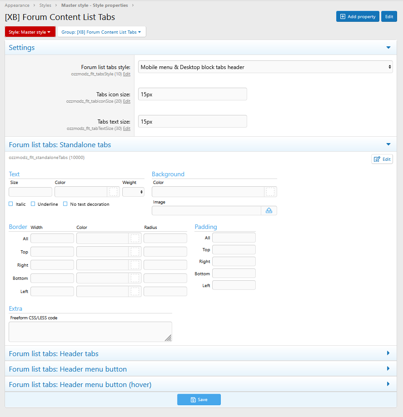Check the No text decoration option
This screenshot has height=417, width=403.
(x=65, y=204)
